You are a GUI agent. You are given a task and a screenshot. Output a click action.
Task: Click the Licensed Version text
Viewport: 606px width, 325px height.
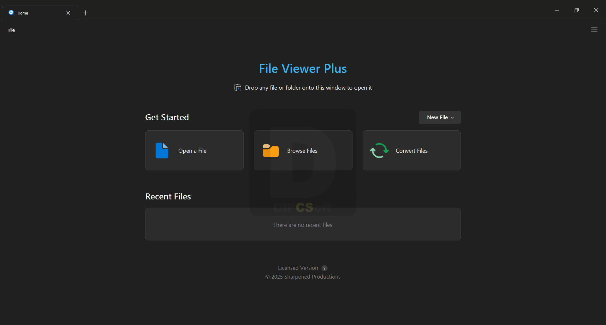pos(298,268)
